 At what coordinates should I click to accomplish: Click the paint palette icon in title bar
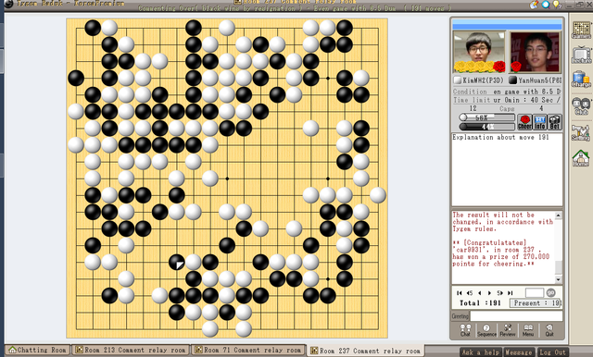tap(534, 5)
